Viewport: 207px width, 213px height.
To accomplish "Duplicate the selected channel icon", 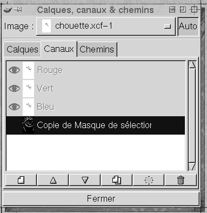I will 117,180.
